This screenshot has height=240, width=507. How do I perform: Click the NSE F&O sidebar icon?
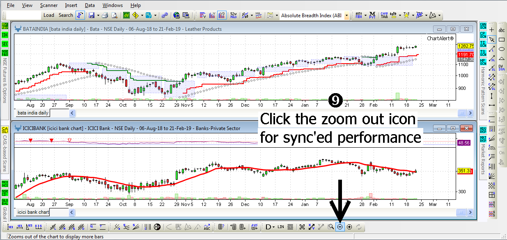click(5, 53)
